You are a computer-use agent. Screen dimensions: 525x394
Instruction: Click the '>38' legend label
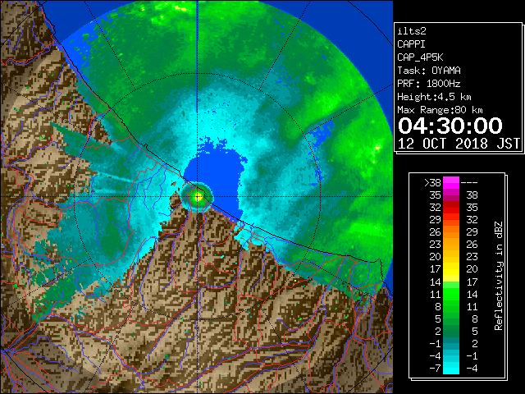tap(432, 183)
